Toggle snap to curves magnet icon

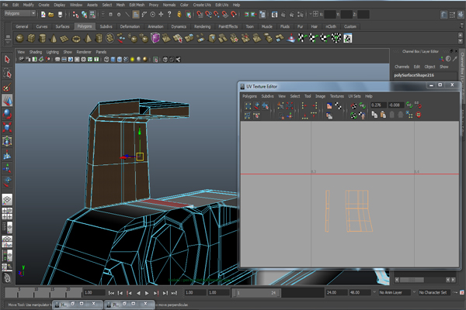208,14
